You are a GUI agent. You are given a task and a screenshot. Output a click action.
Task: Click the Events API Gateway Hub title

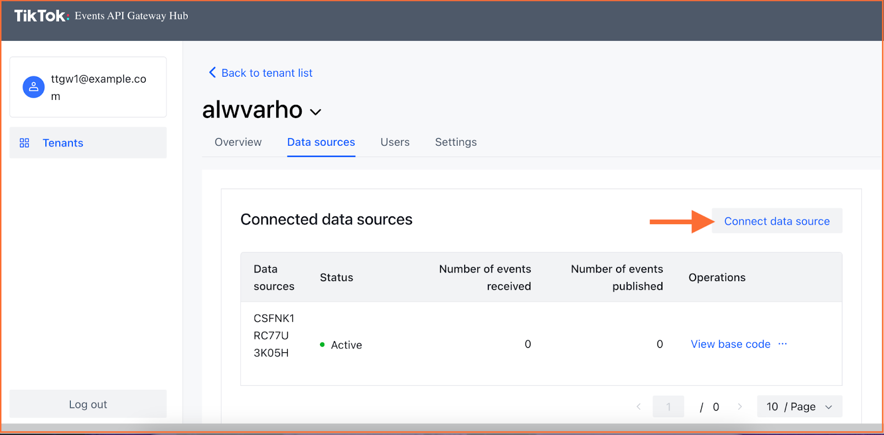tap(131, 16)
